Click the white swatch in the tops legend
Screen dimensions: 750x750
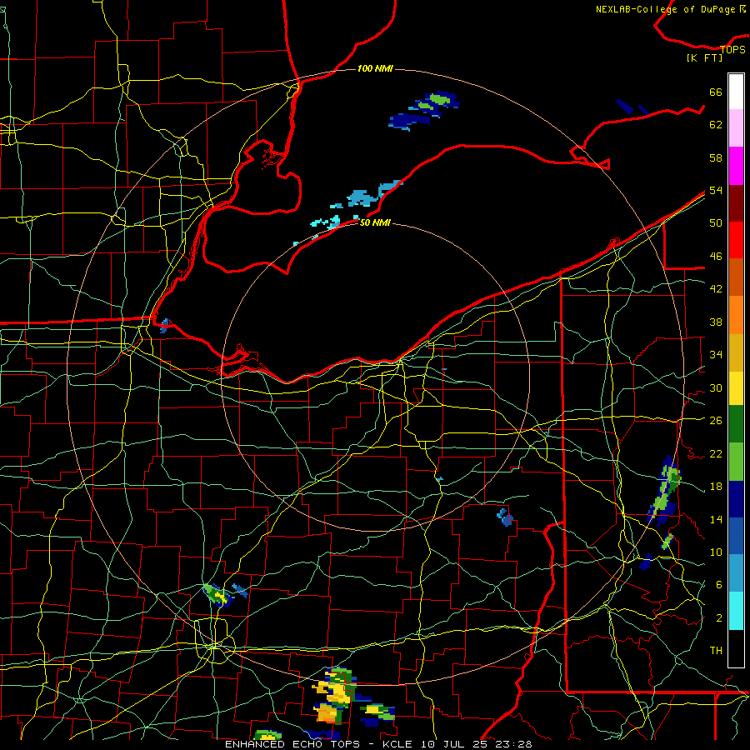point(736,92)
